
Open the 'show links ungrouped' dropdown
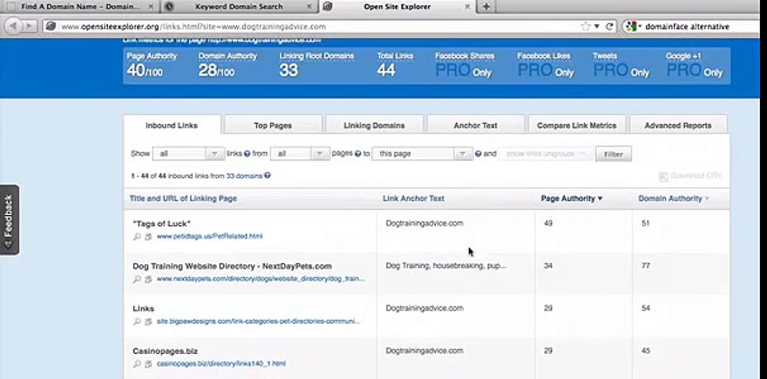click(x=545, y=154)
